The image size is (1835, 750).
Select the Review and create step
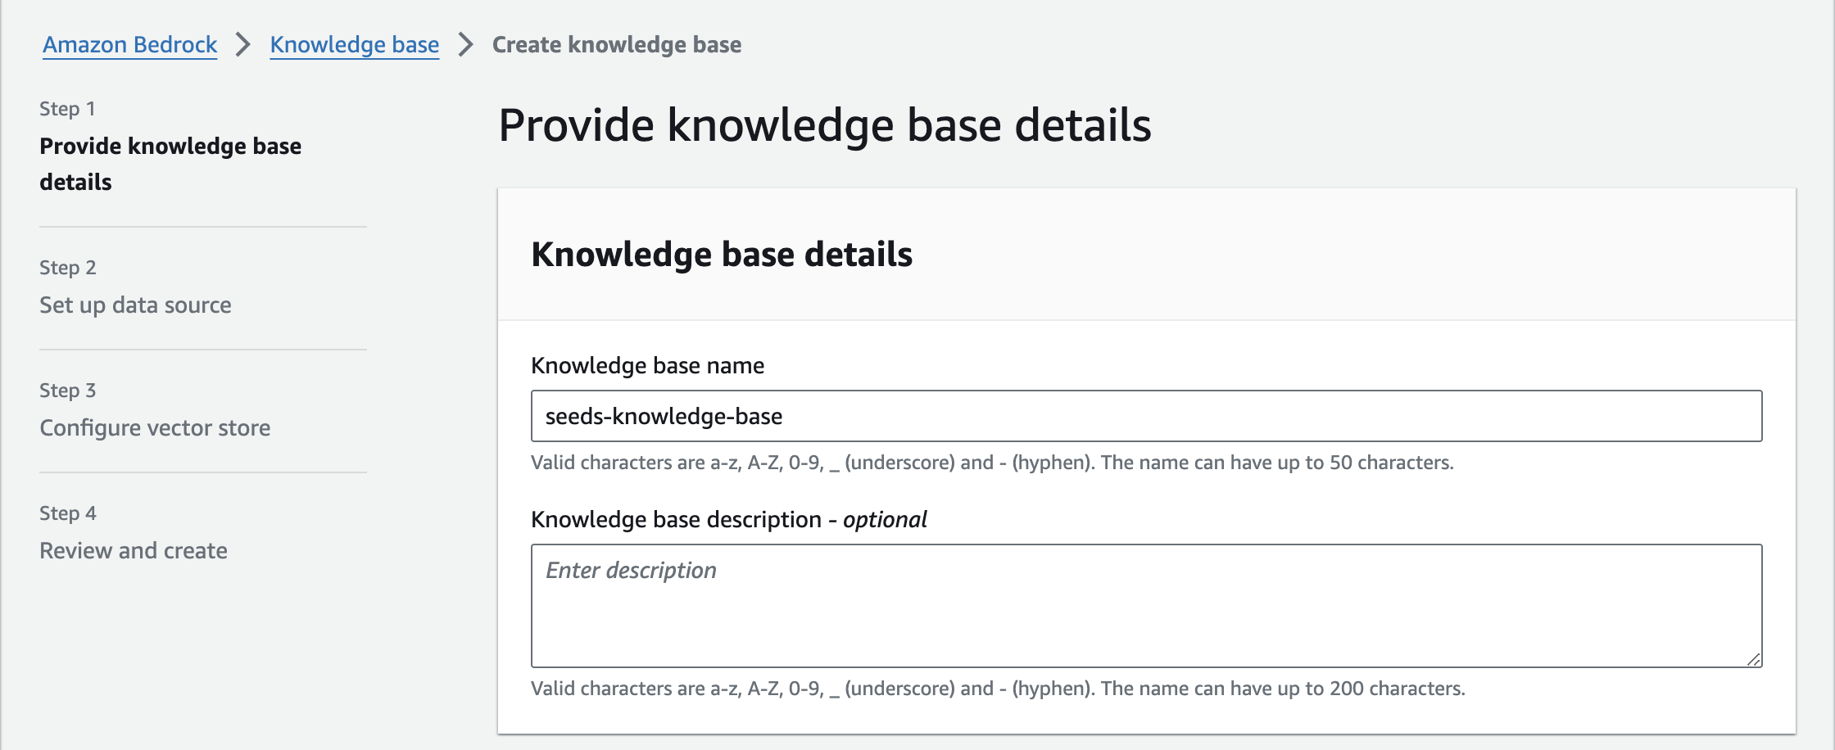pyautogui.click(x=134, y=550)
